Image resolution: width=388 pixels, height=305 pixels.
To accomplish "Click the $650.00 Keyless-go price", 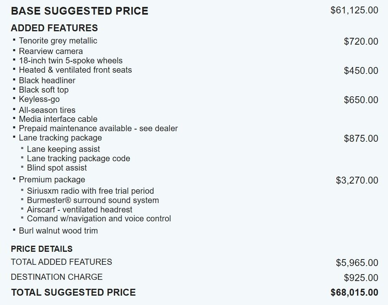I will coord(361,100).
